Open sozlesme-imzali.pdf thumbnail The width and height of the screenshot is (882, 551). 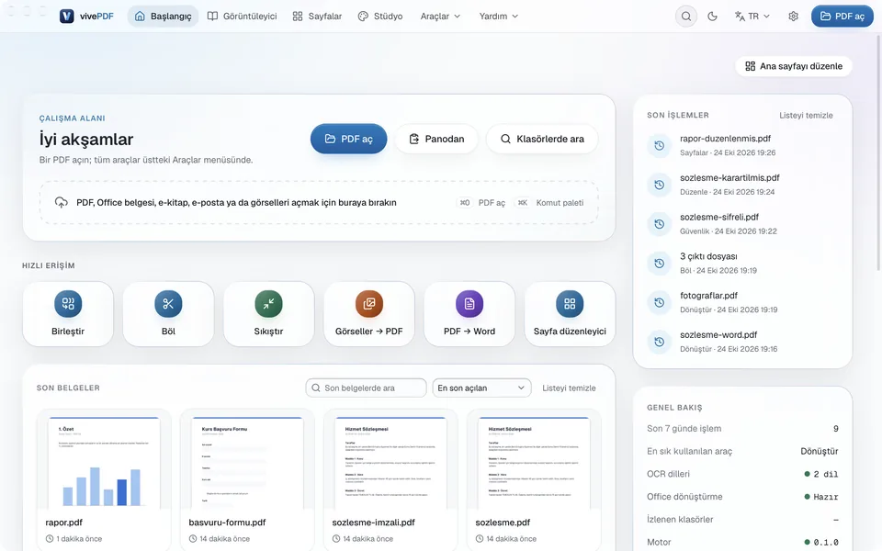pos(390,462)
